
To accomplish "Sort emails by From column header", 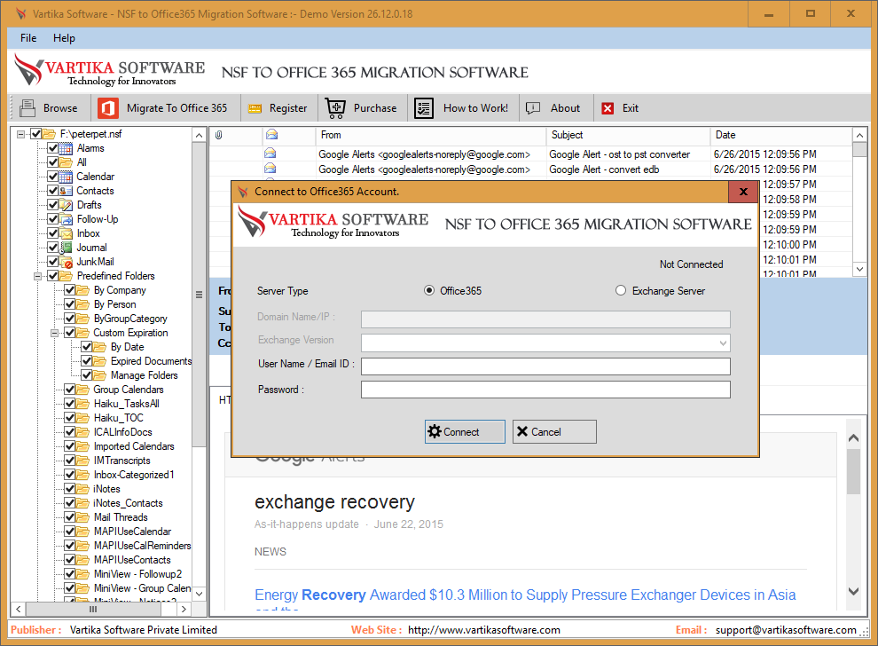I will pos(431,135).
